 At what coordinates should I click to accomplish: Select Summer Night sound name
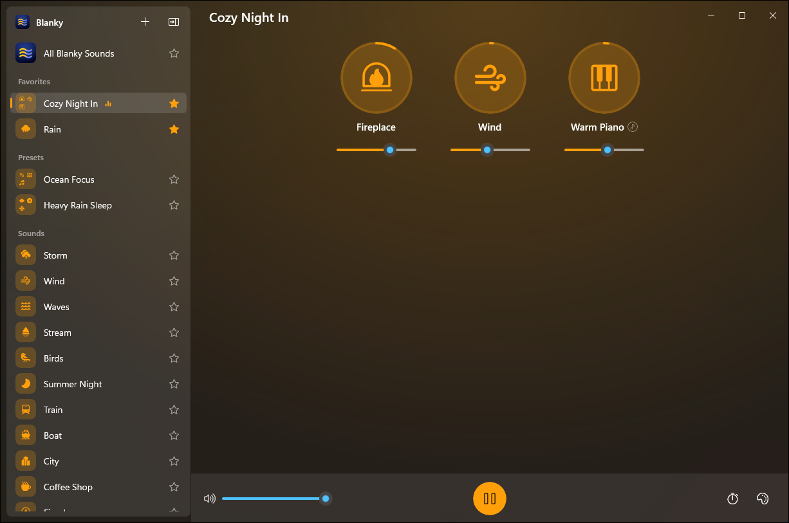(x=73, y=384)
